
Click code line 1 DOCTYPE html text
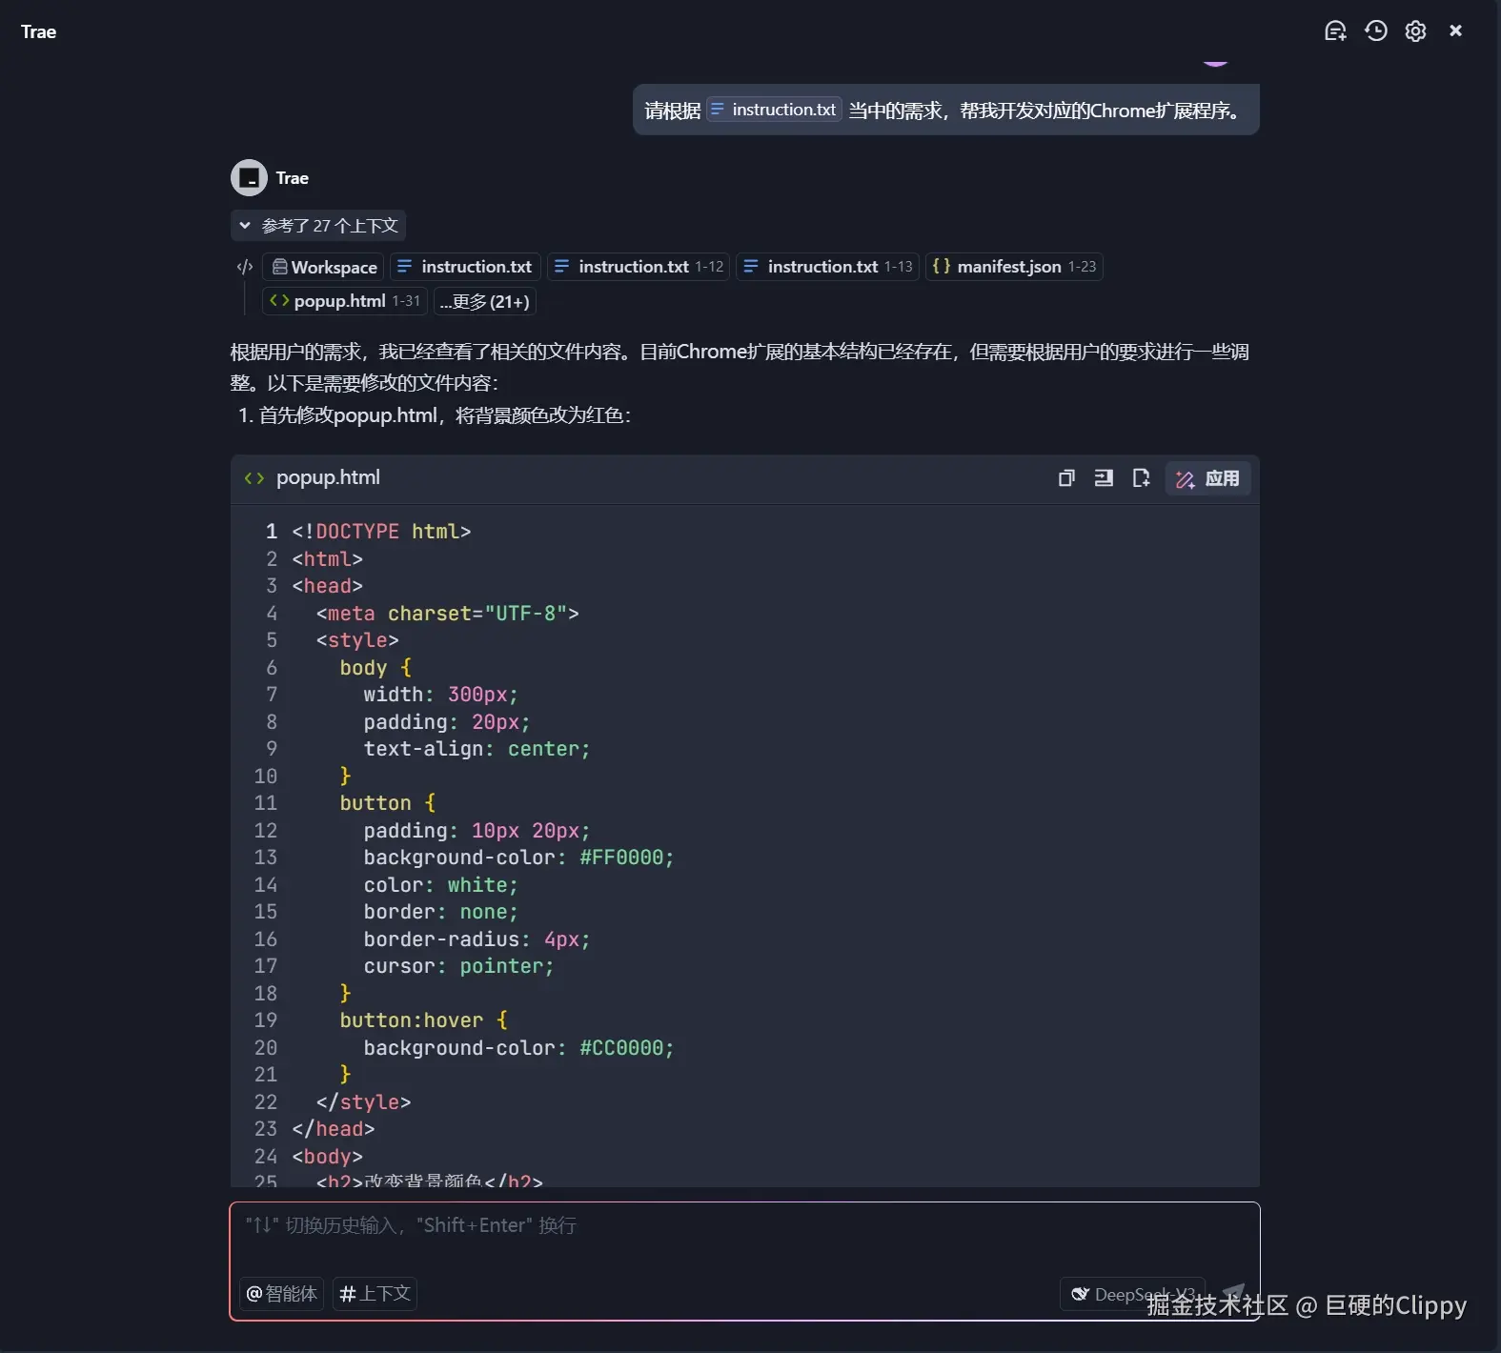pyautogui.click(x=381, y=532)
